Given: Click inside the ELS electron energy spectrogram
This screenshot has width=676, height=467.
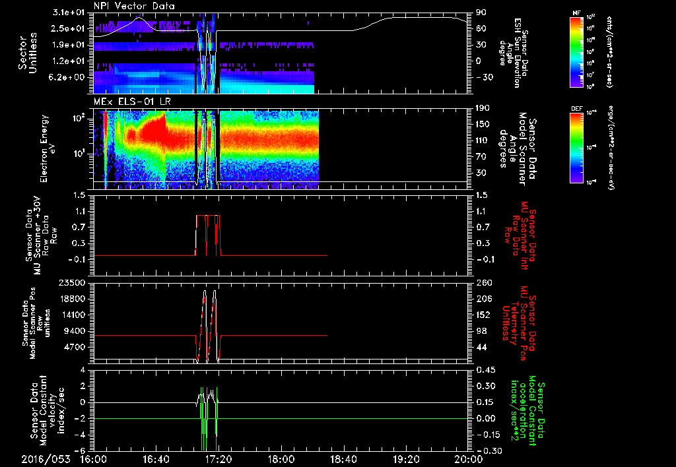Looking at the screenshot, I should click(280, 149).
